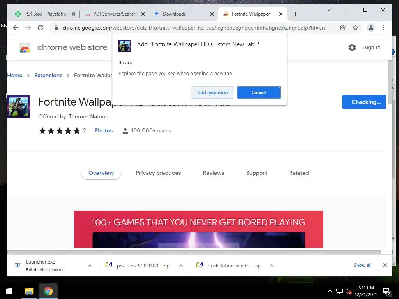Show all downloads
Screen dimensions: 399x299
(363, 265)
